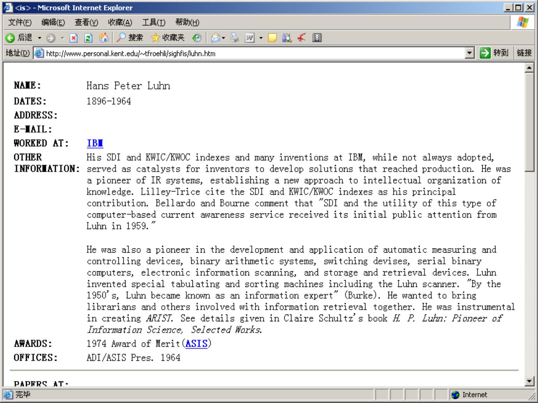Click the 'Internet' zone label in status bar
Image resolution: width=538 pixels, height=403 pixels.
pos(474,395)
